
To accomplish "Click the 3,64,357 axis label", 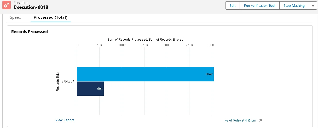I will 68,81.
